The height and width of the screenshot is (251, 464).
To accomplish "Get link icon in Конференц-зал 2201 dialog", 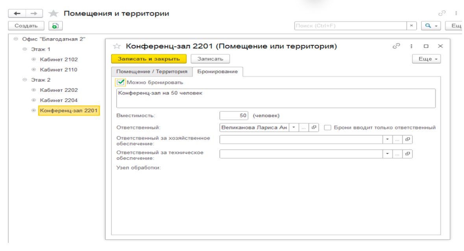I will point(396,46).
